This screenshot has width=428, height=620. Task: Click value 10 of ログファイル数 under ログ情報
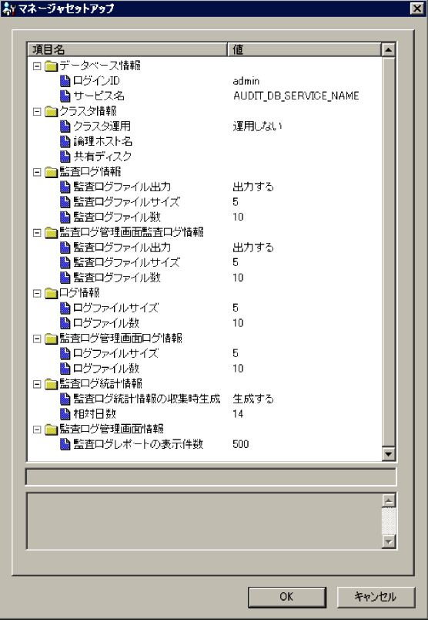pyautogui.click(x=238, y=323)
